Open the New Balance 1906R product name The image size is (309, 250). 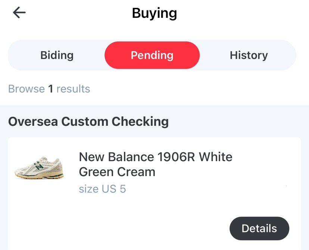click(155, 164)
